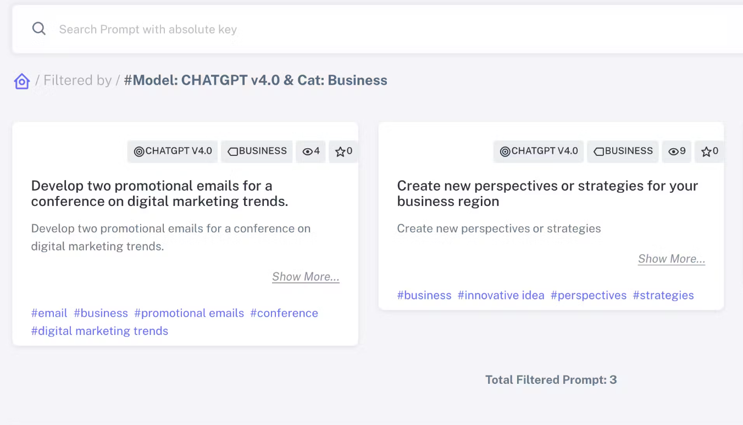Click CHATGPT V4.0 badge on second card
This screenshot has height=425, width=743.
tap(539, 152)
